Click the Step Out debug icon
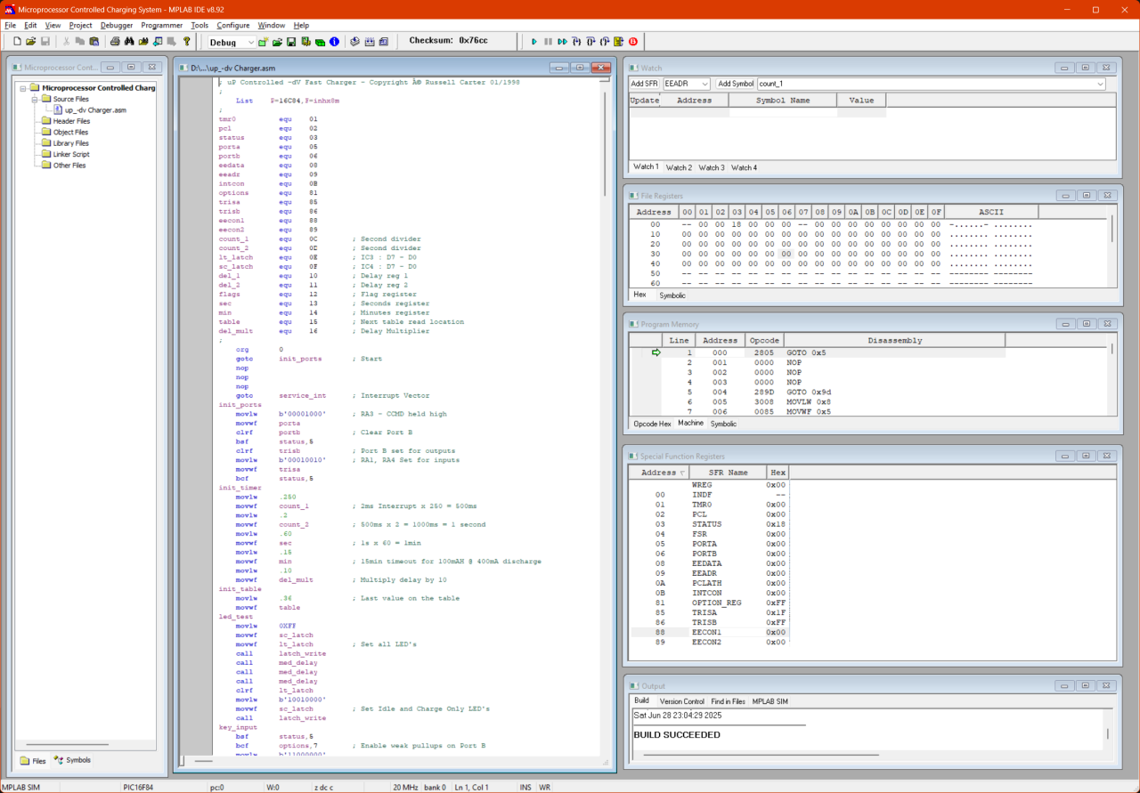1140x793 pixels. [x=605, y=42]
